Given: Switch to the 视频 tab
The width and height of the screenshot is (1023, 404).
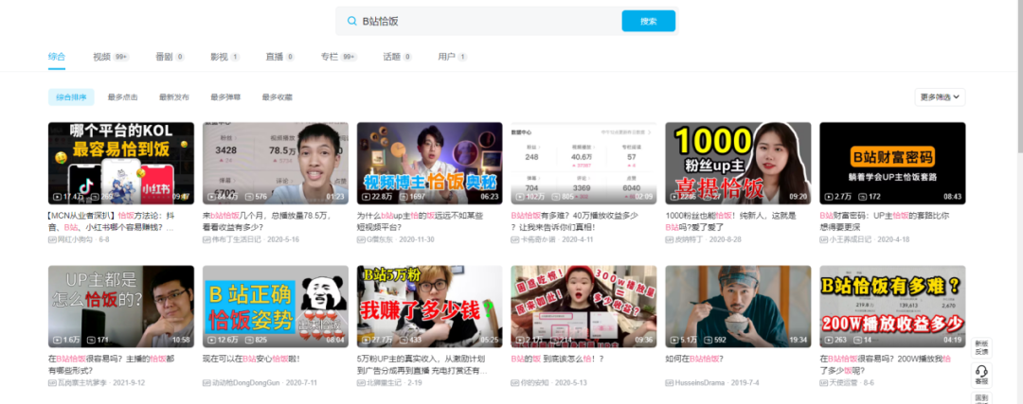Looking at the screenshot, I should coord(110,57).
